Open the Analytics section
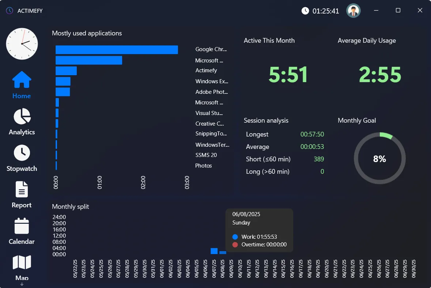This screenshot has width=431, height=288. [21, 120]
